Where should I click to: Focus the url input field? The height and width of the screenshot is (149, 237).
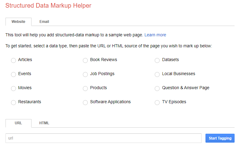(104, 138)
